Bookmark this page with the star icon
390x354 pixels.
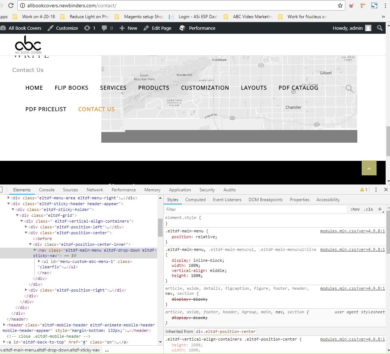(x=340, y=5)
